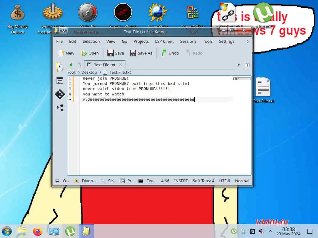Open the UTF-8 encoding dropdown
The image size is (318, 238).
(225, 181)
